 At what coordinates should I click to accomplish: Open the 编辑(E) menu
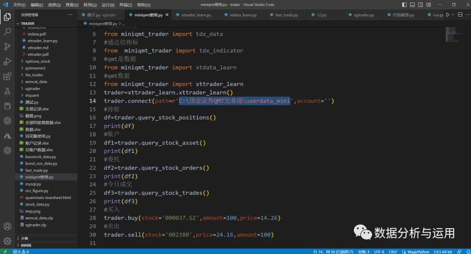[x=37, y=5]
